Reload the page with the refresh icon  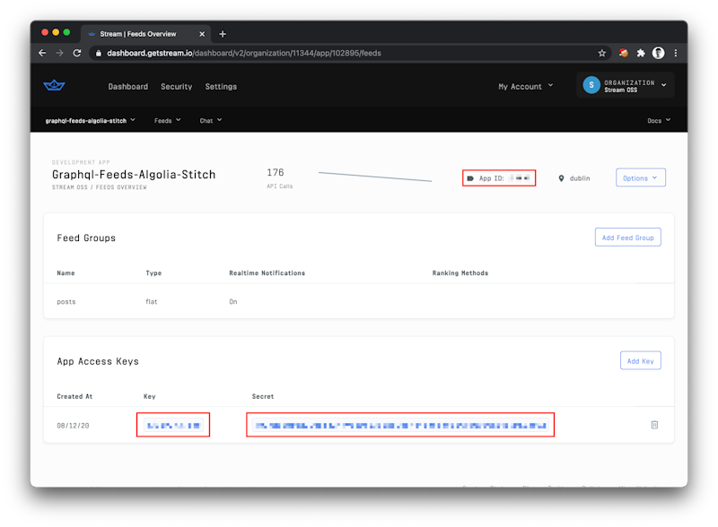tap(78, 53)
